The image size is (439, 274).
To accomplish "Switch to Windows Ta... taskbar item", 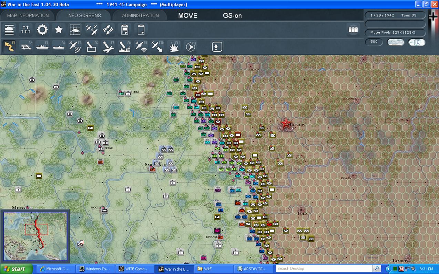I will pyautogui.click(x=95, y=269).
